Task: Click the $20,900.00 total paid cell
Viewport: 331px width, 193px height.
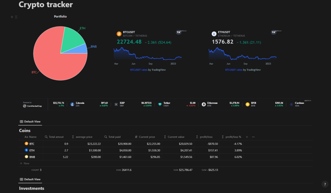Action: tap(118, 144)
